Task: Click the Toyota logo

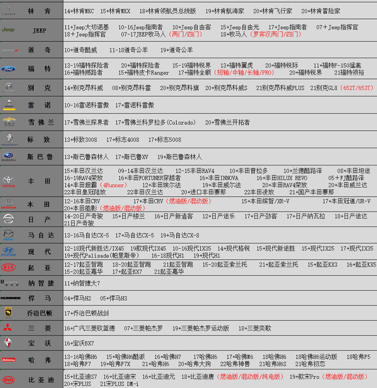Action: click(x=9, y=182)
